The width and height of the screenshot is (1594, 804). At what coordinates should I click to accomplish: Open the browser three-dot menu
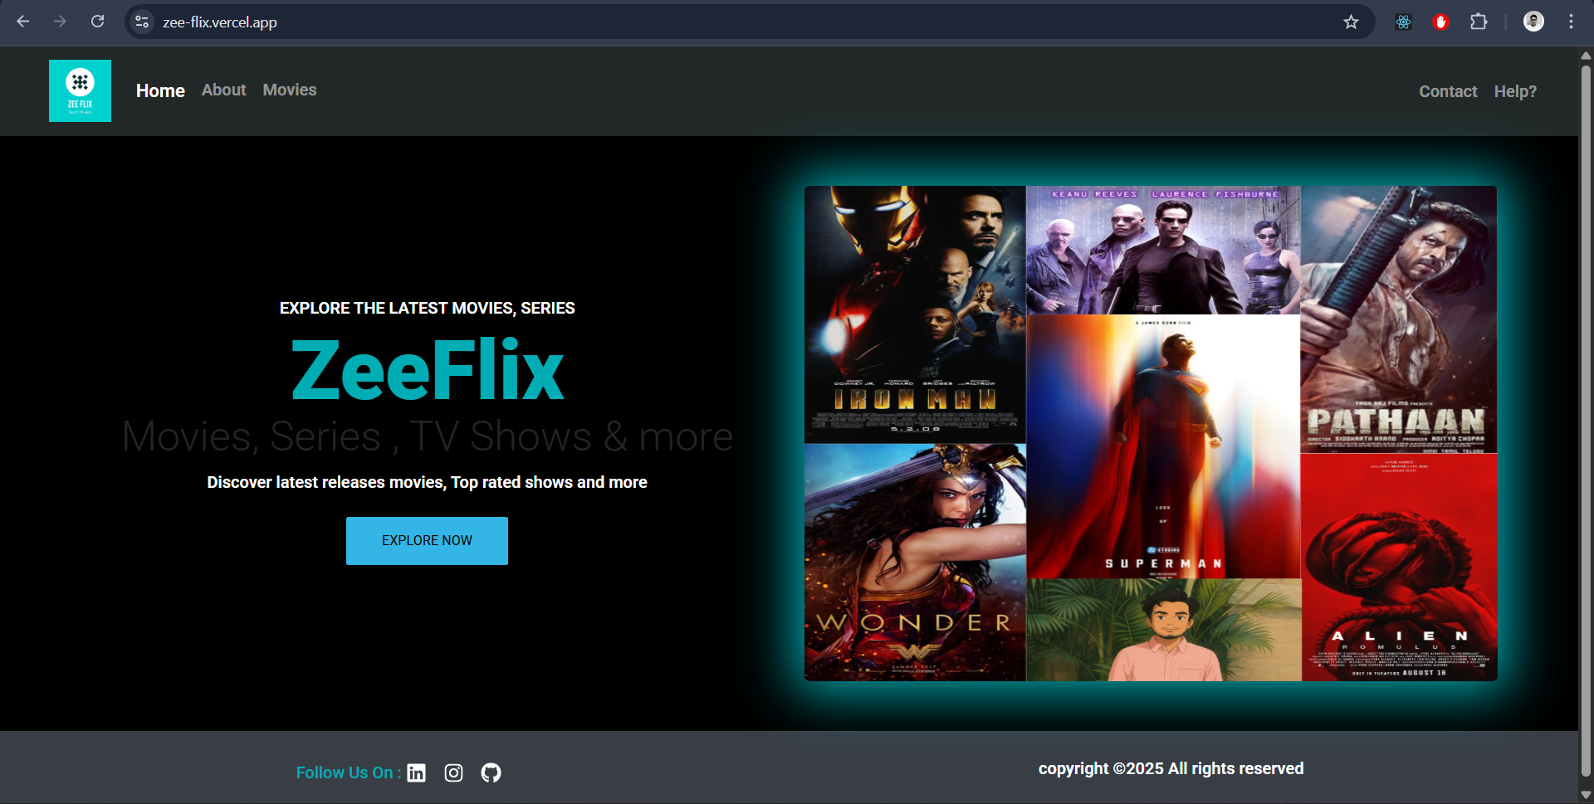[x=1572, y=22]
